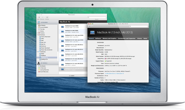Expand the Timeline disclosure triangle
Viewport: 185px width, 110px height.
pyautogui.click(x=37, y=33)
